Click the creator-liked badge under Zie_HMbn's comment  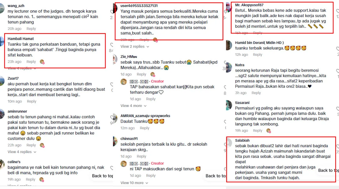153,74
